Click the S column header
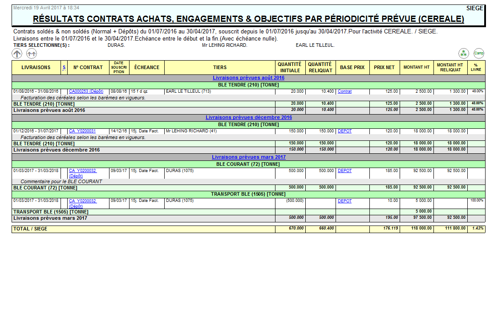Viewport: 498px width, 312px height. point(64,67)
